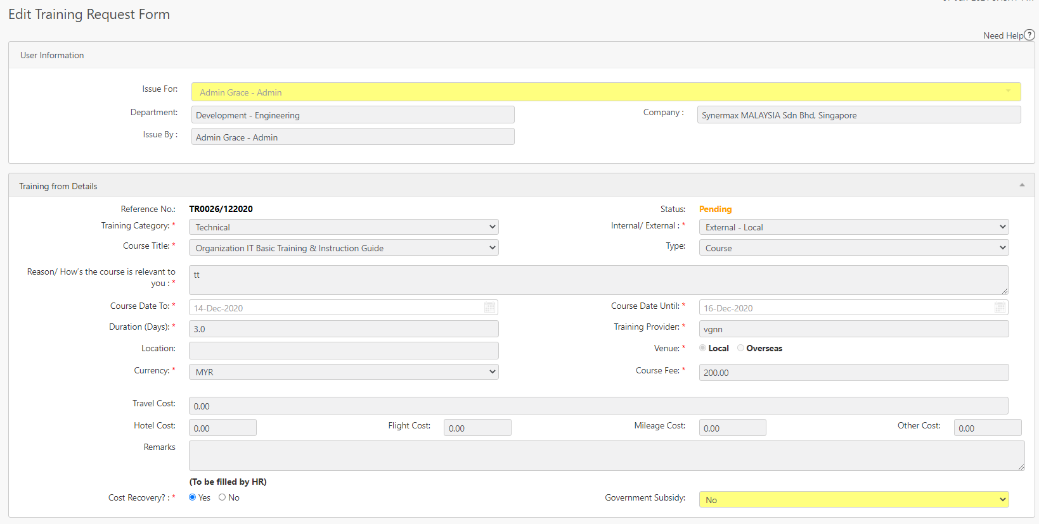
Task: Click the Training from Details header text
Action: [58, 186]
